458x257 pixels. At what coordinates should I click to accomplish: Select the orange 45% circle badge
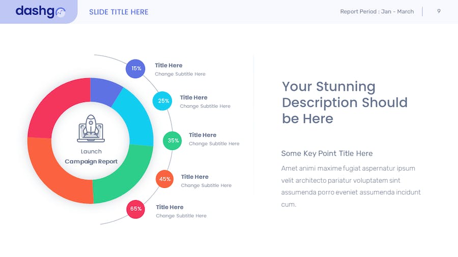[x=165, y=179]
